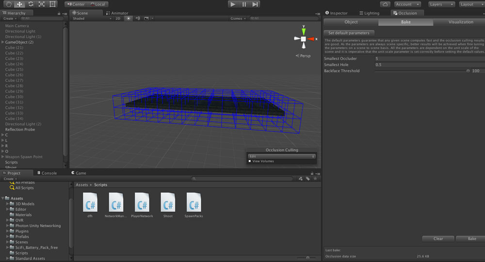Click the Backface Threshold slider handle
The width and height of the screenshot is (485, 262).
468,71
